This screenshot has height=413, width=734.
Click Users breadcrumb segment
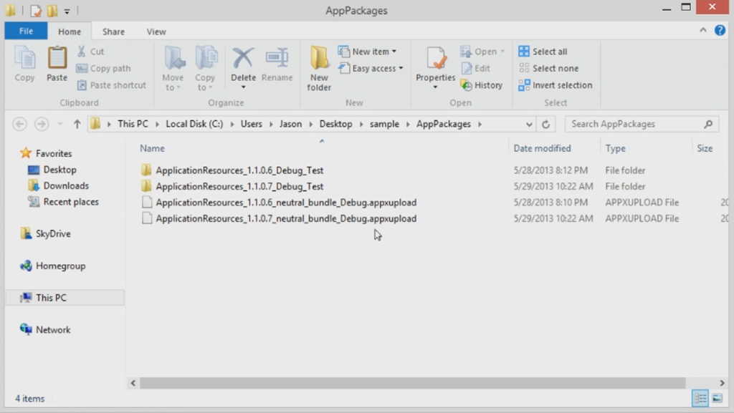(x=252, y=124)
